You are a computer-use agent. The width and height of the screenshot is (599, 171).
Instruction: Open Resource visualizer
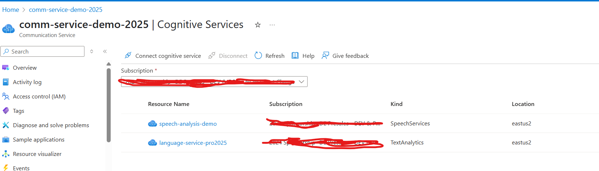[37, 154]
